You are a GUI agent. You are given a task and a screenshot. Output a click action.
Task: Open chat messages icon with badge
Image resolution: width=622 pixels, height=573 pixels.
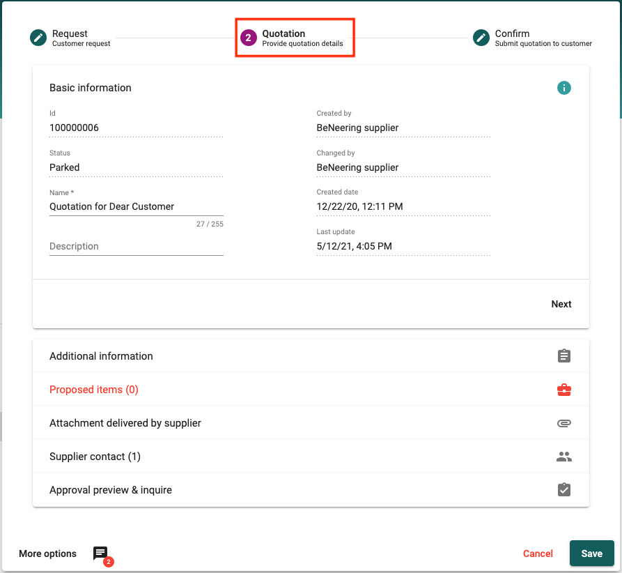click(101, 554)
